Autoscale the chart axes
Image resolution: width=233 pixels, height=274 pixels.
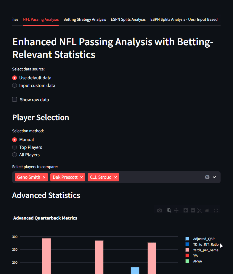click(x=200, y=210)
